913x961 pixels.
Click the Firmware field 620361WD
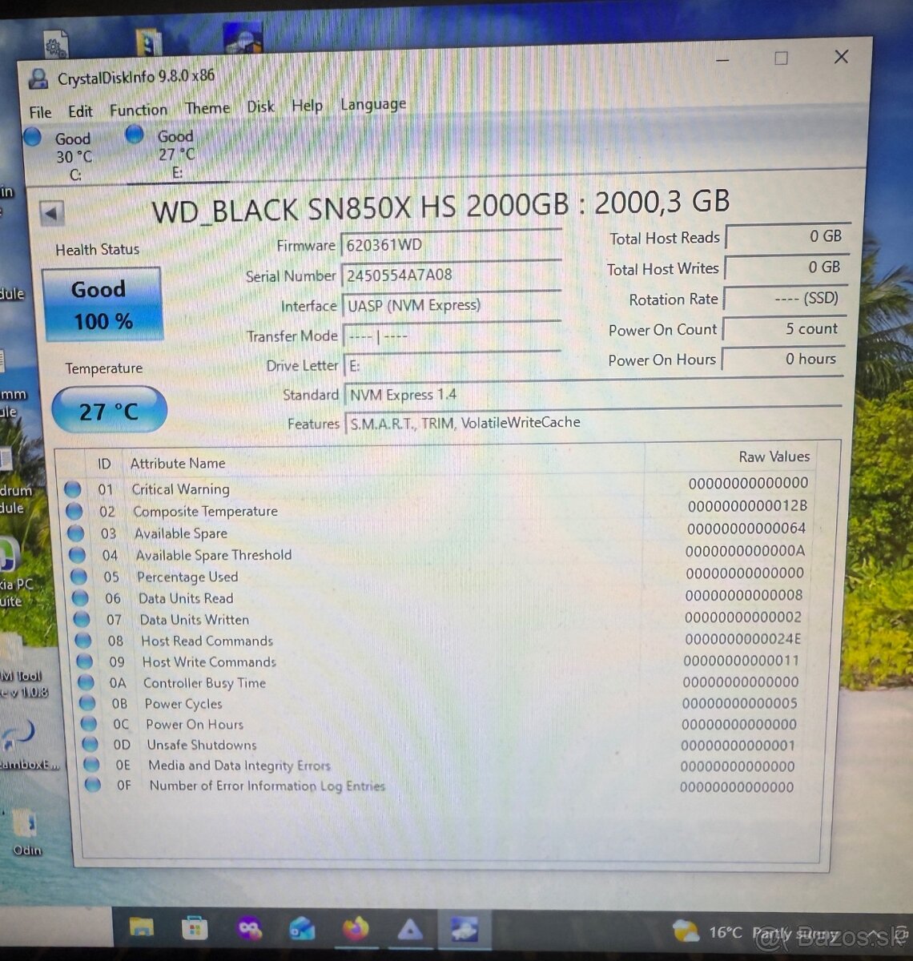pyautogui.click(x=451, y=244)
